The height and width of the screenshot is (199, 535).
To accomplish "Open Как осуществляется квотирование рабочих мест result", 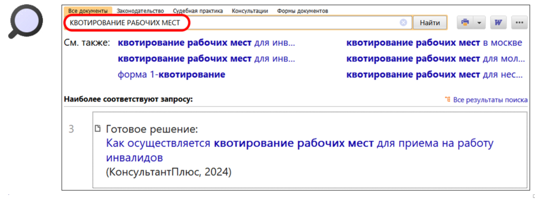I will pyautogui.click(x=299, y=151).
